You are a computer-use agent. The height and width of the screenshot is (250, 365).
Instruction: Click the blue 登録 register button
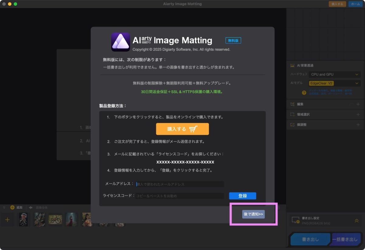click(242, 196)
